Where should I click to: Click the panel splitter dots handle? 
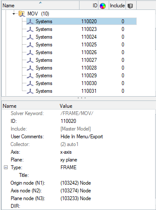pos(82,98)
